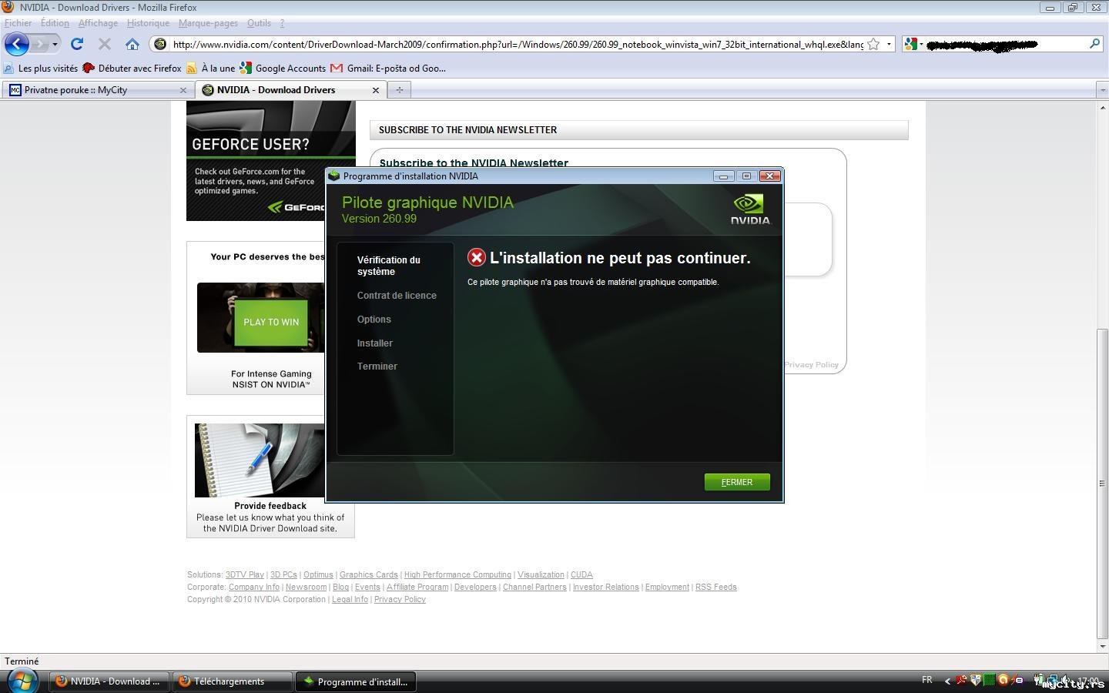Click the Google search box
The width and height of the screenshot is (1109, 693).
(x=1006, y=44)
